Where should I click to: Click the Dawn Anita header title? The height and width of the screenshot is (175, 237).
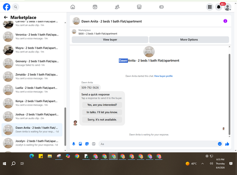pos(111,21)
